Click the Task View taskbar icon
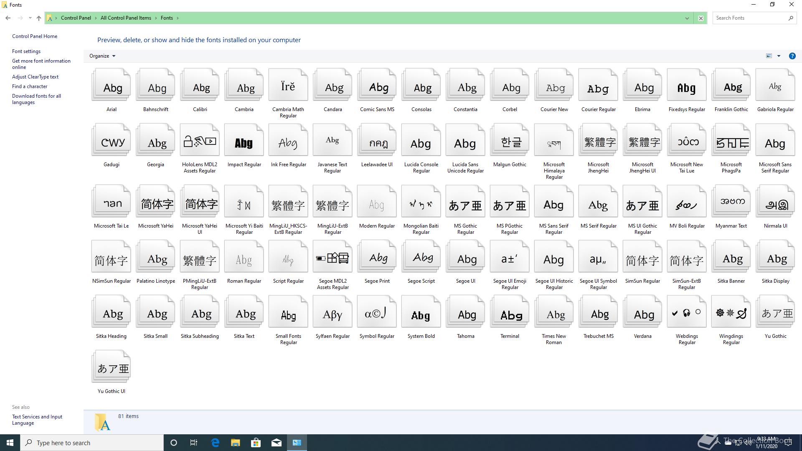 (x=194, y=443)
